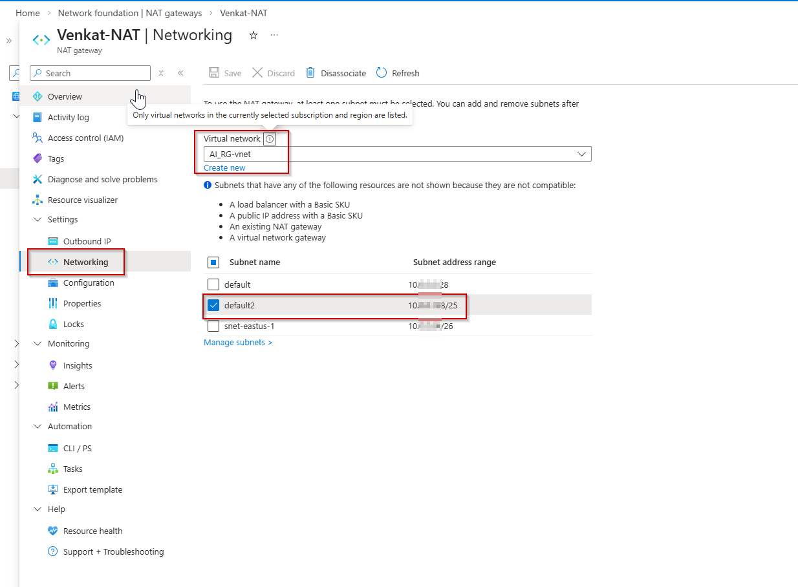Click the Activity log icon

pos(37,117)
